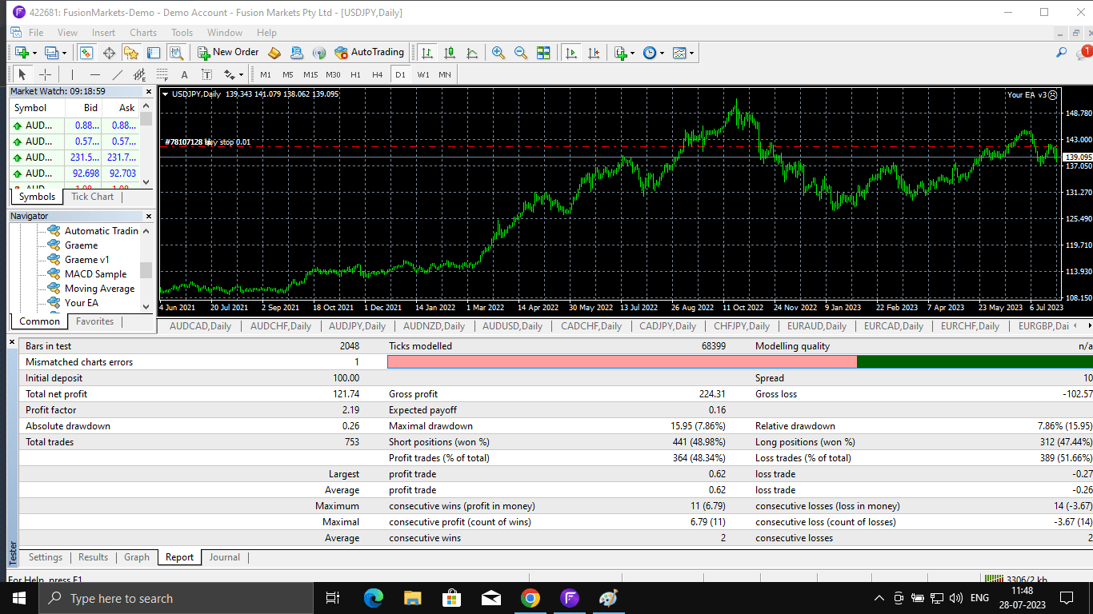Screen dimensions: 1093x614
Task: Tile chart windows with the grid icon
Action: tap(543, 53)
